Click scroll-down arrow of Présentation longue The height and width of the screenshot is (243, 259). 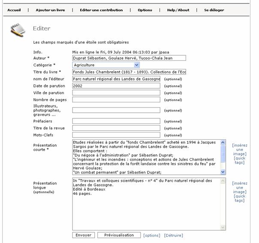[223, 228]
